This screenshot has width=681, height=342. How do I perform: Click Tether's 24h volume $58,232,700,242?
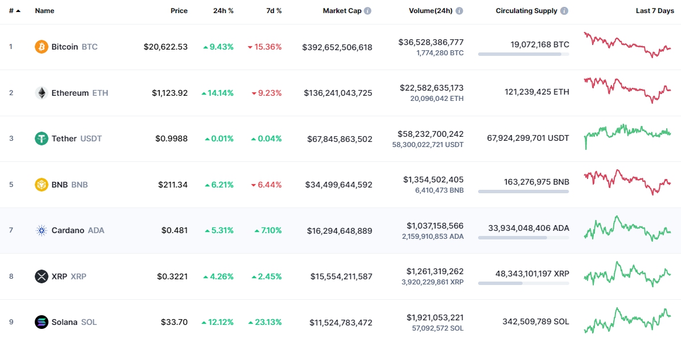point(430,134)
